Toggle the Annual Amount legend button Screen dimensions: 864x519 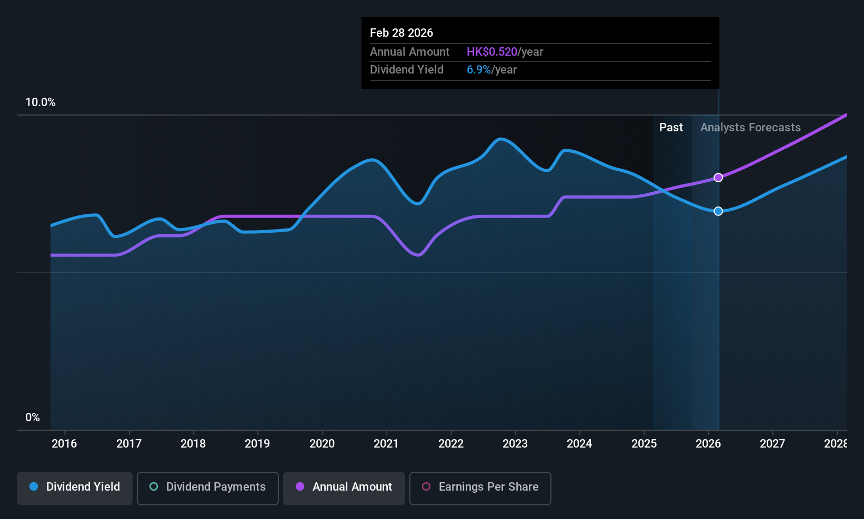click(344, 488)
